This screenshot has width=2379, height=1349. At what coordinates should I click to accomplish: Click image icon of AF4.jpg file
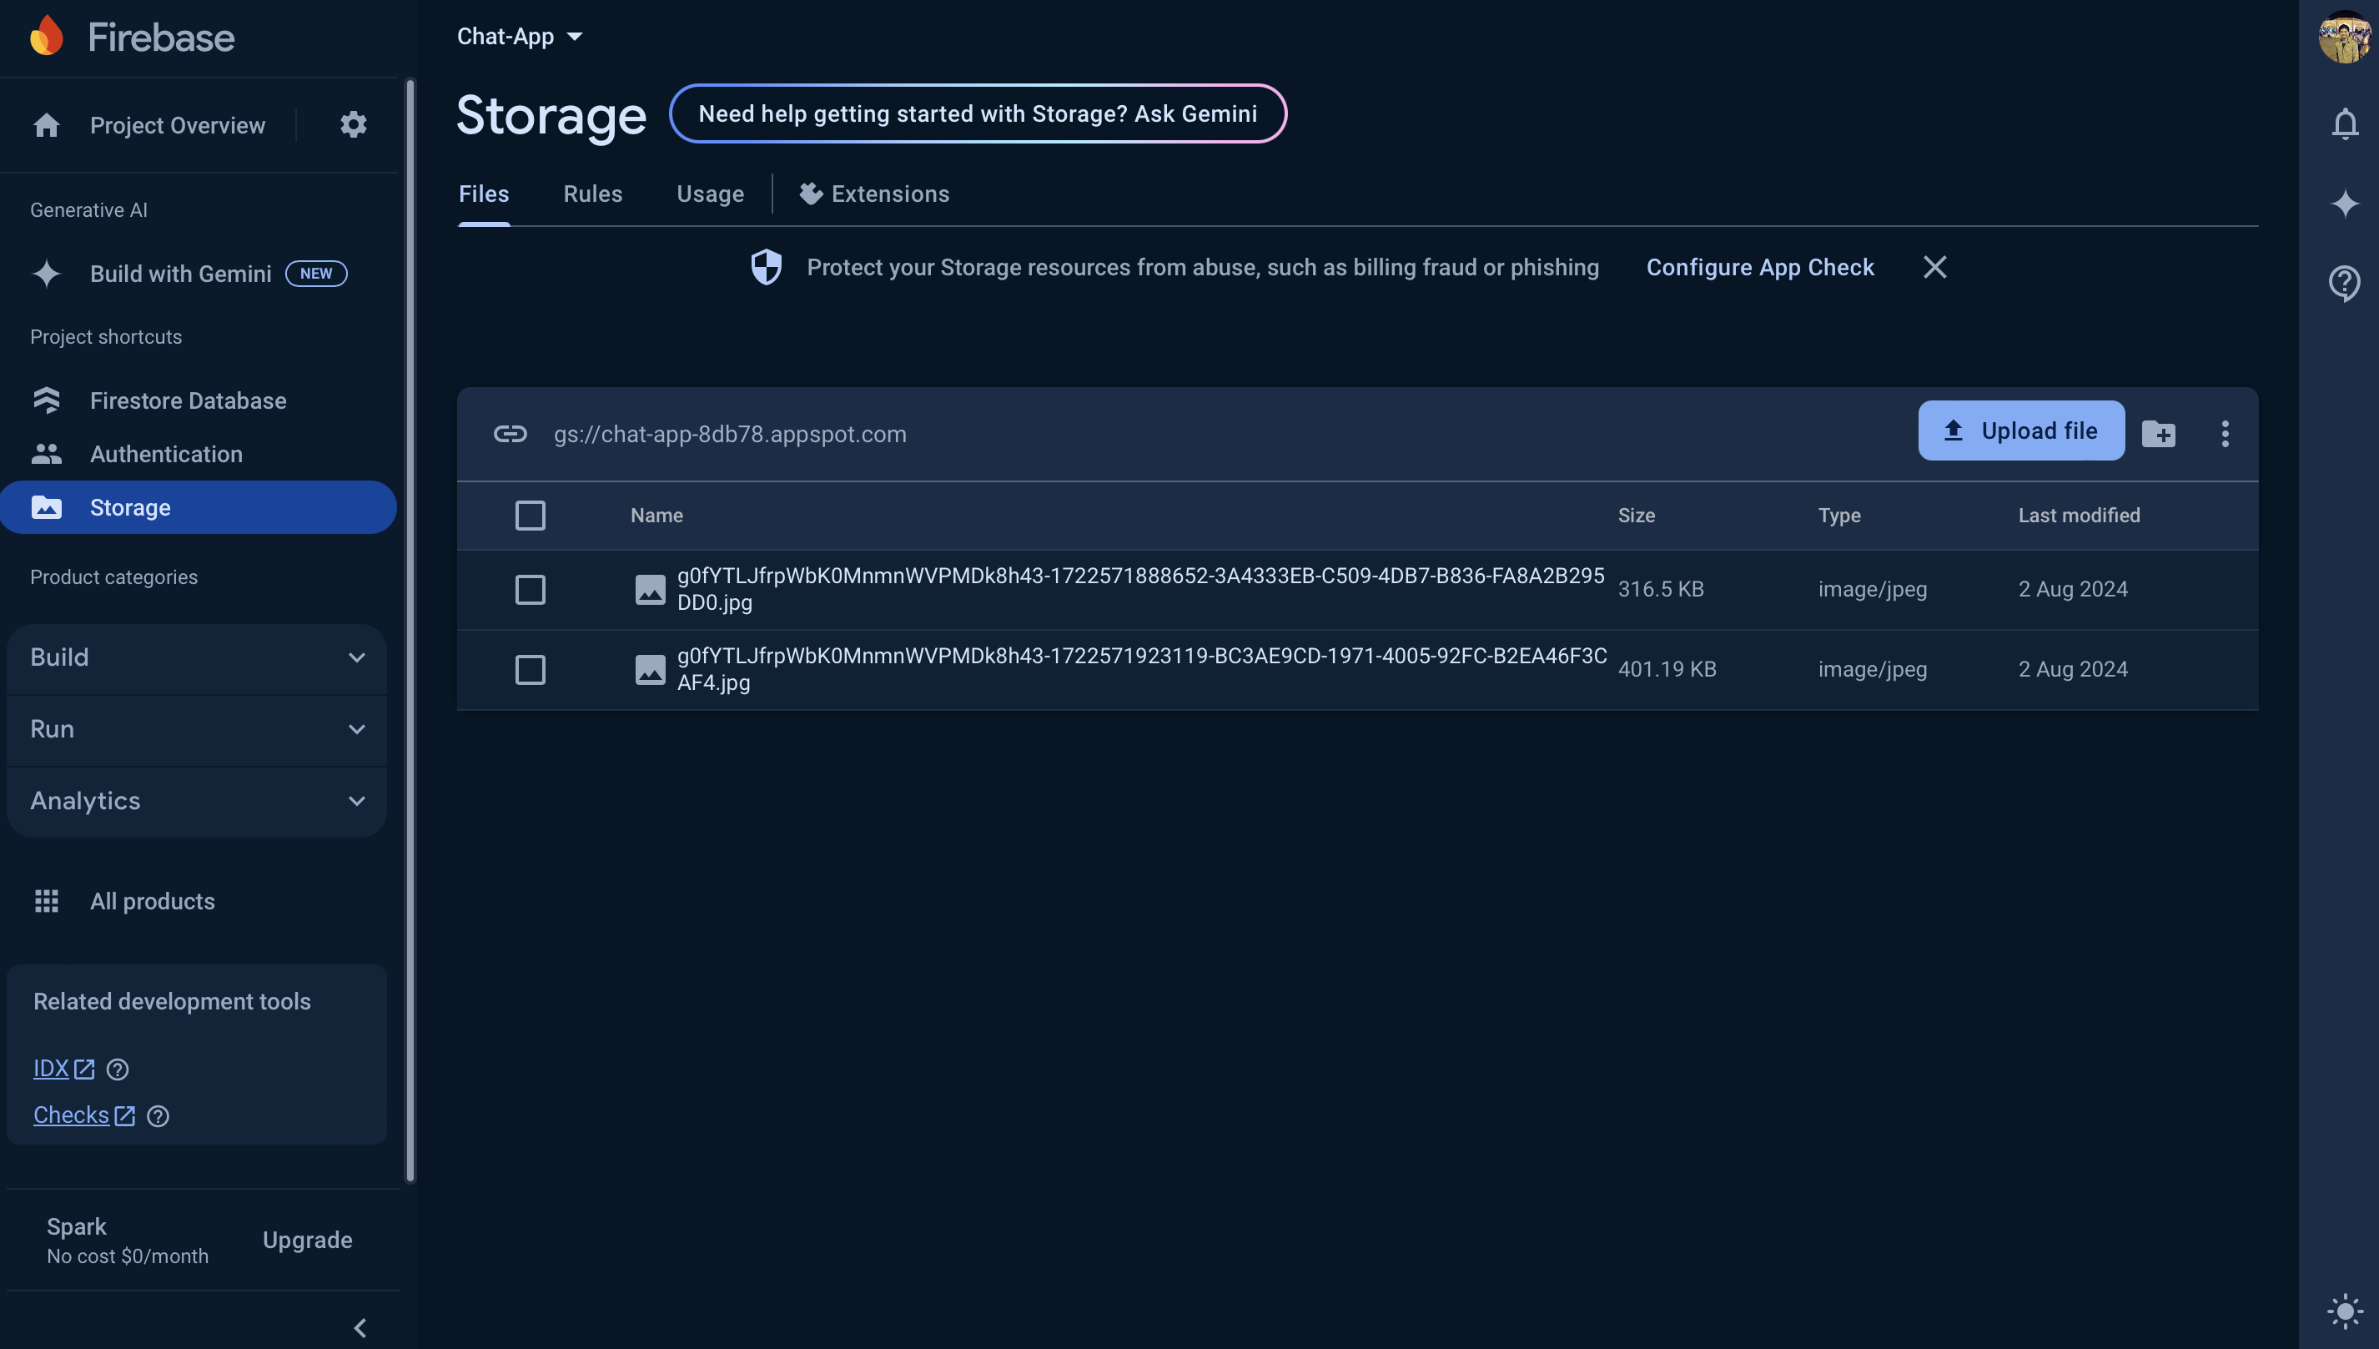(x=650, y=669)
